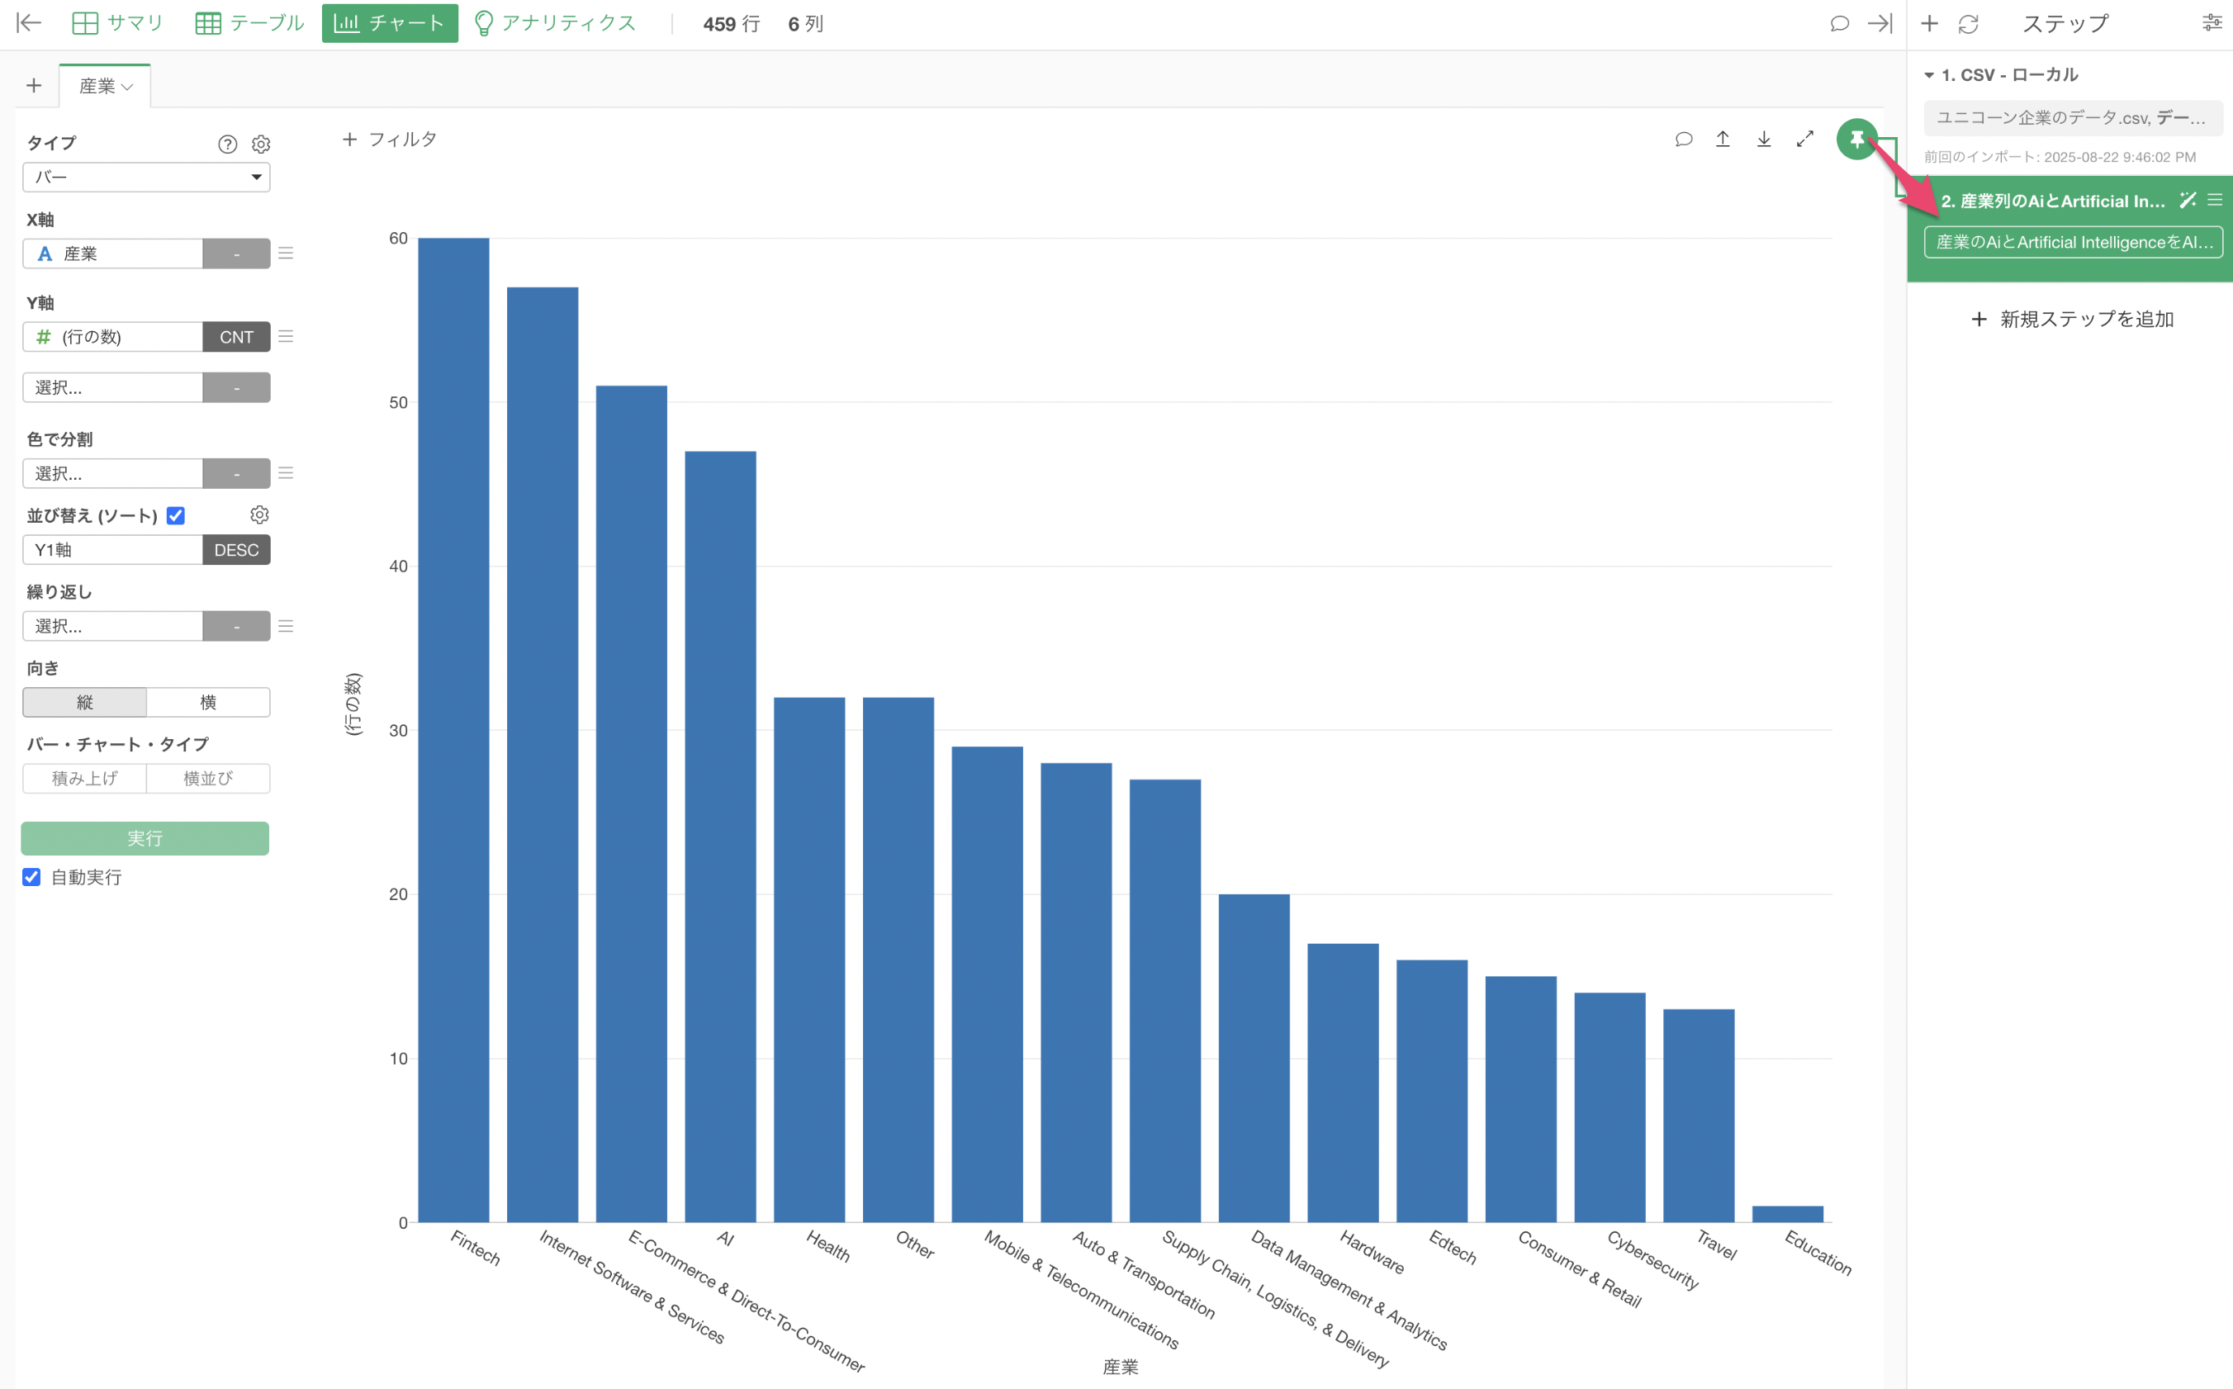Open the Y-axis hamburger menu icon

286,336
